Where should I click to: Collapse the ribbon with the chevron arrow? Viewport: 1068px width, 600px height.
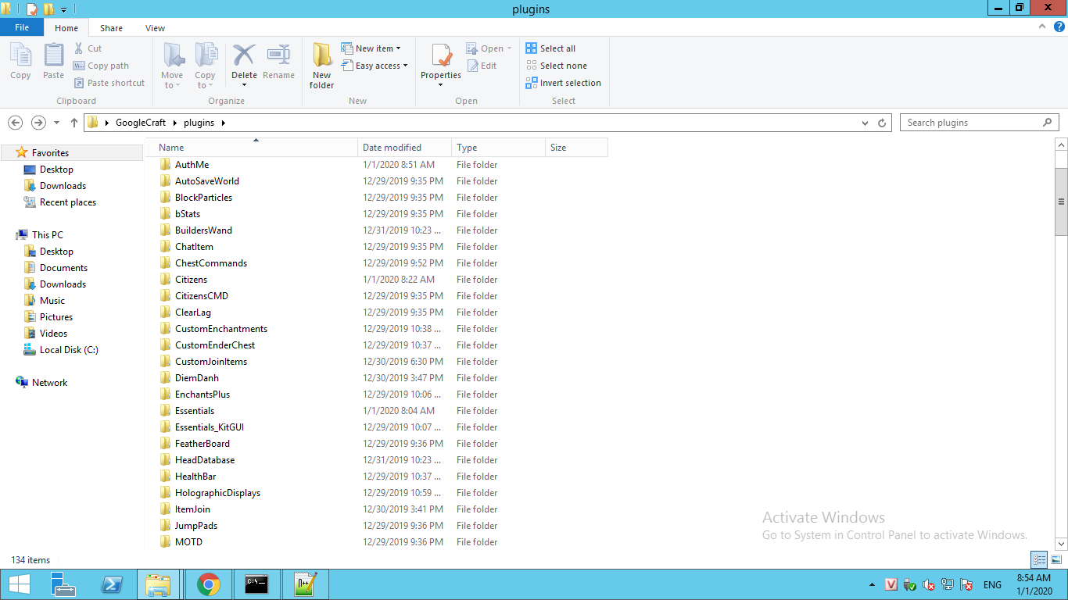coord(1042,27)
